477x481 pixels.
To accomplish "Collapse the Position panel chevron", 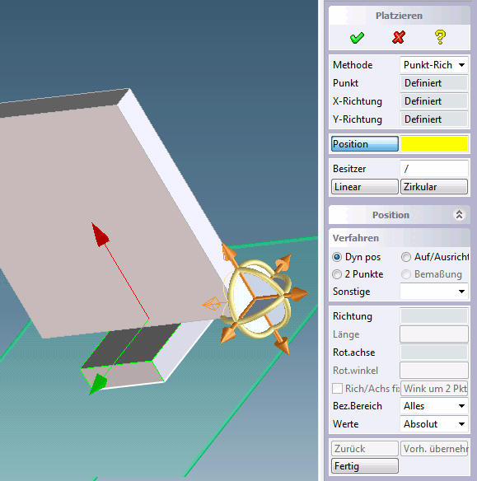I will tap(459, 215).
